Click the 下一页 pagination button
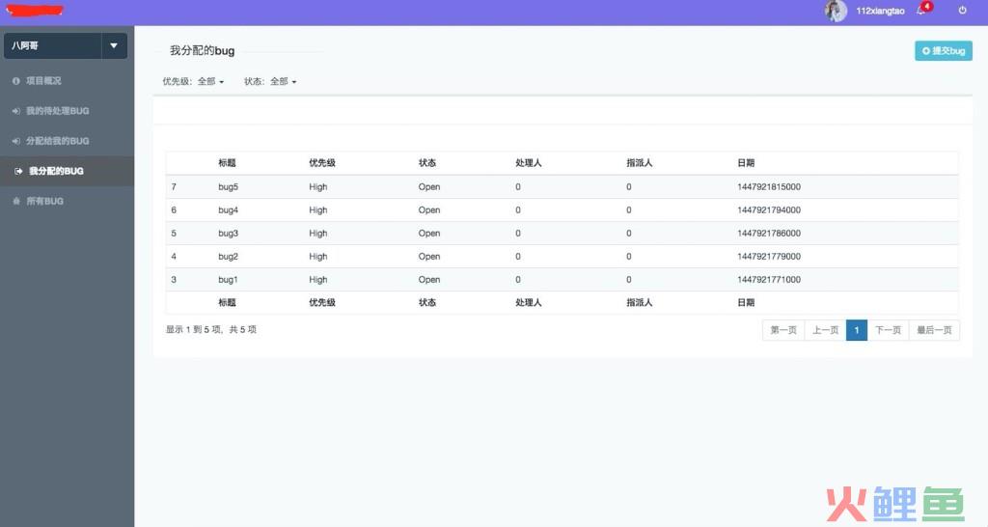The height and width of the screenshot is (527, 988). coord(888,330)
